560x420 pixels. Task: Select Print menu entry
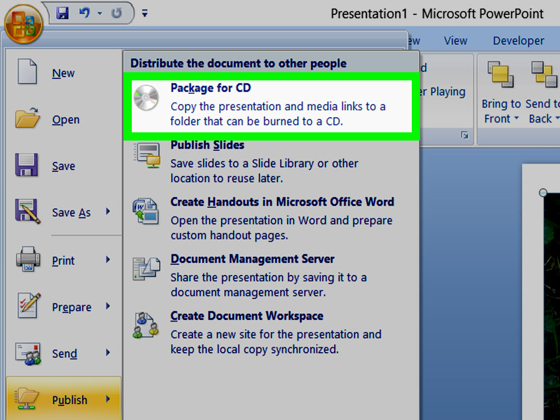pyautogui.click(x=63, y=261)
